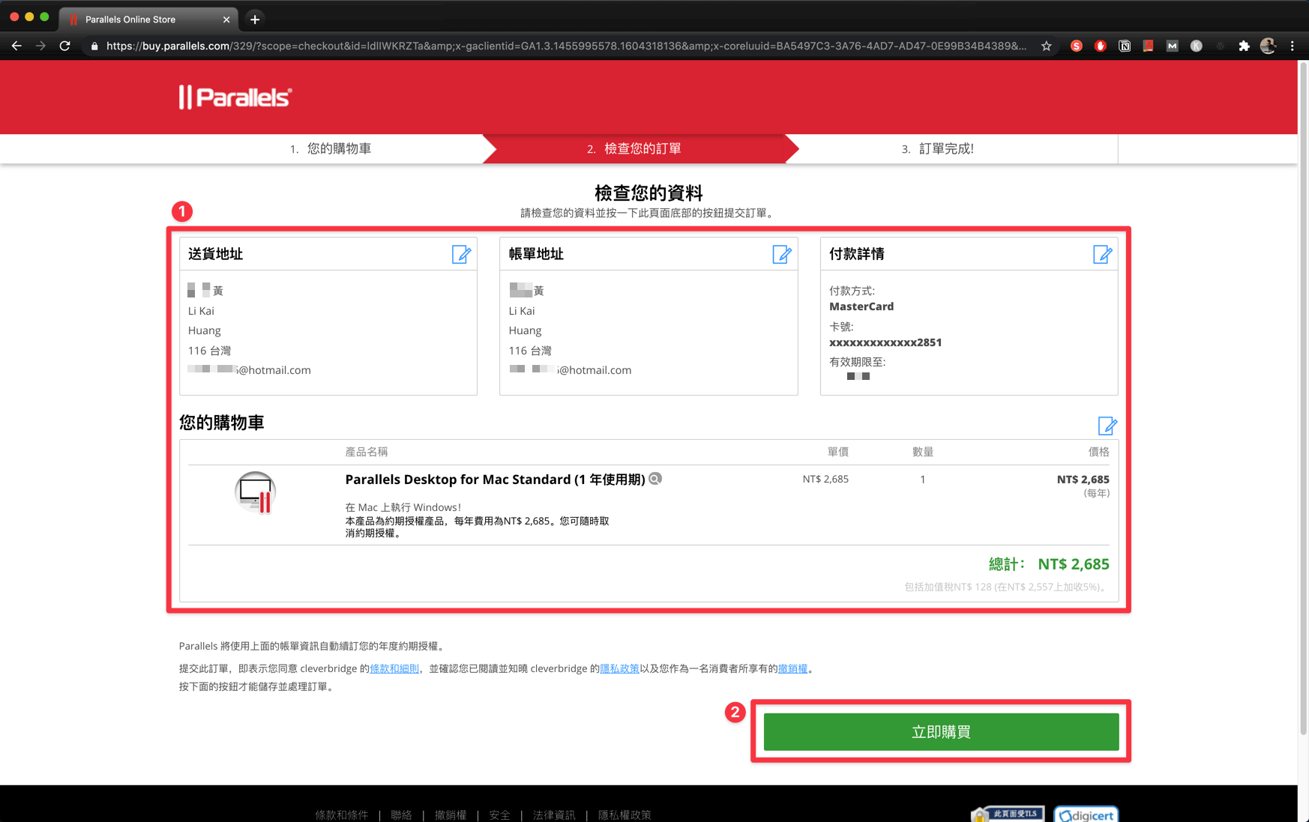1309x822 pixels.
Task: Open footer link 安全
Action: (x=499, y=815)
